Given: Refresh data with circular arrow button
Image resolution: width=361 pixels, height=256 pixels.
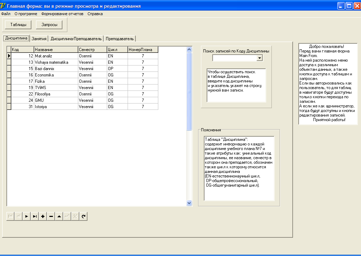Looking at the screenshot, I should click(x=83, y=216).
